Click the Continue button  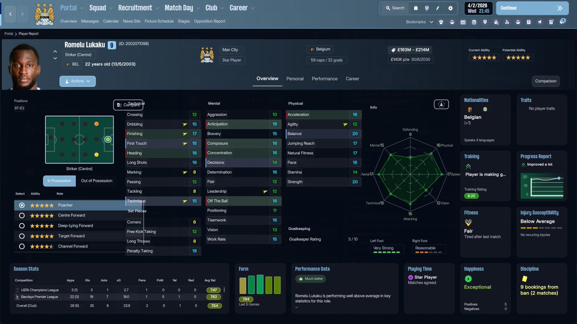tap(531, 8)
